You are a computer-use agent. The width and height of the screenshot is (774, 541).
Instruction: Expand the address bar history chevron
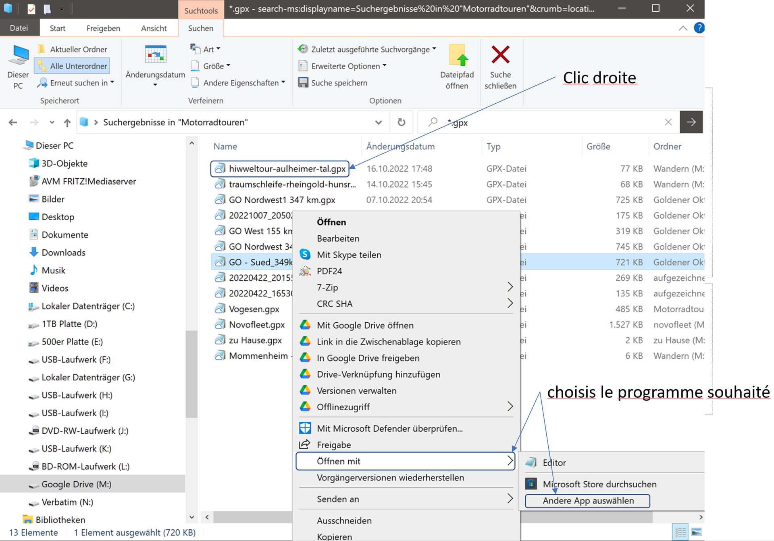(378, 122)
